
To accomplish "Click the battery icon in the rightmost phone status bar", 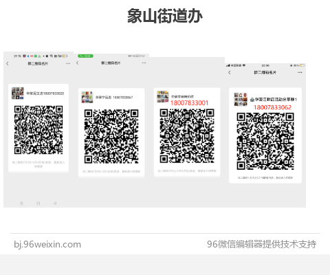I will pos(302,65).
